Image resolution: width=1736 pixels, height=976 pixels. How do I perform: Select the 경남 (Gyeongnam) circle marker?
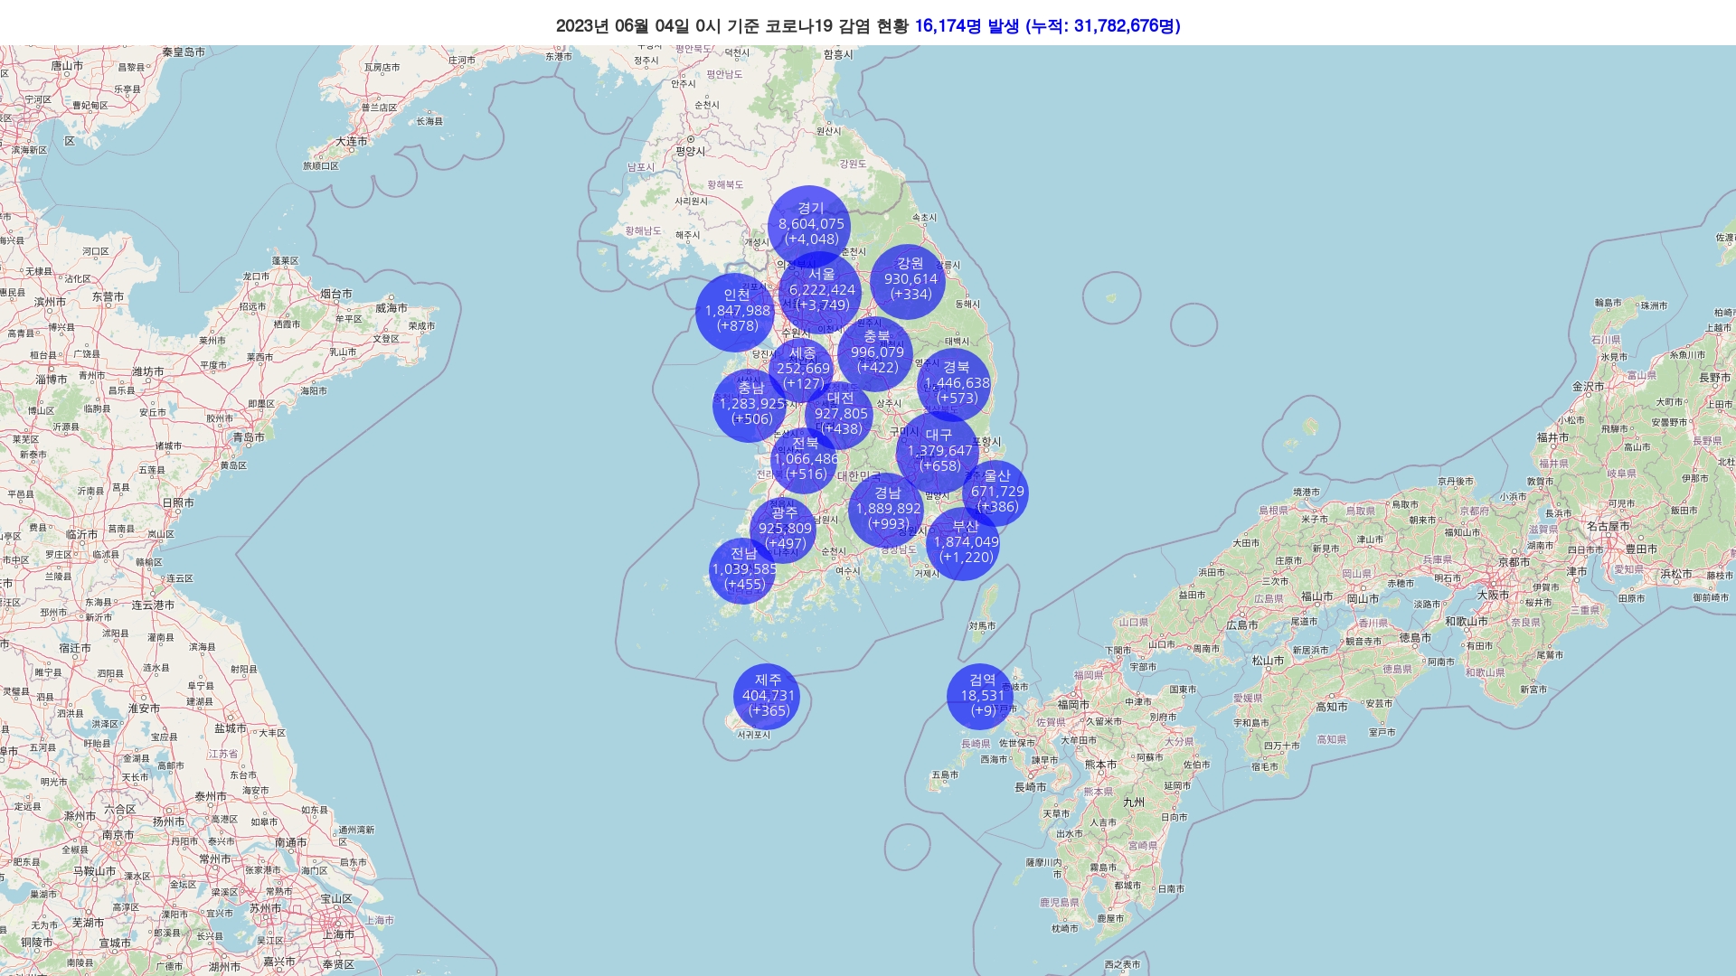point(886,510)
